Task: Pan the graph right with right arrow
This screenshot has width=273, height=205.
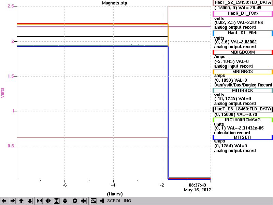Action: tap(13, 201)
